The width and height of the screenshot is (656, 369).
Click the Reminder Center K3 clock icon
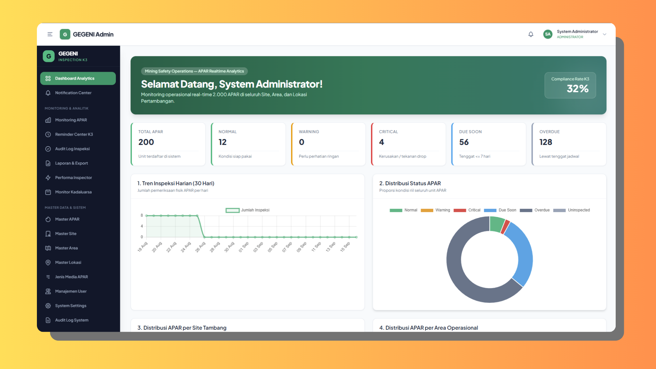(x=48, y=135)
